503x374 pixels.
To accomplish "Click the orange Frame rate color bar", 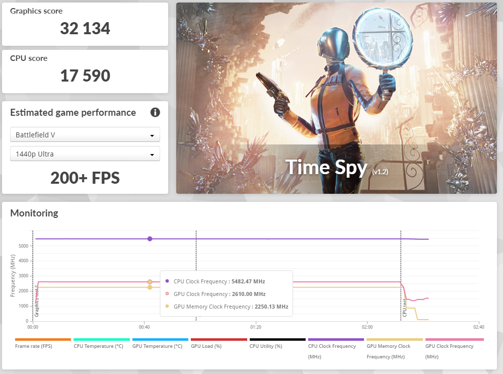I will pyautogui.click(x=43, y=339).
